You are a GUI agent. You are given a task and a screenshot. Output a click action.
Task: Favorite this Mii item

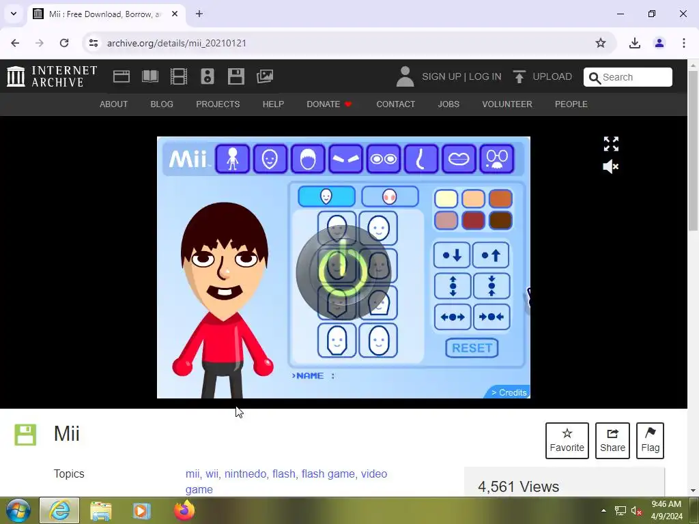[x=567, y=441]
